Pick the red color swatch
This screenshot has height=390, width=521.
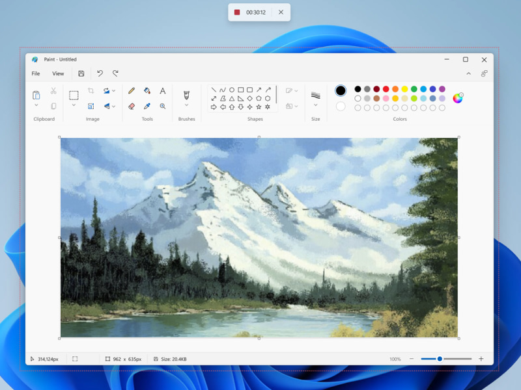386,89
